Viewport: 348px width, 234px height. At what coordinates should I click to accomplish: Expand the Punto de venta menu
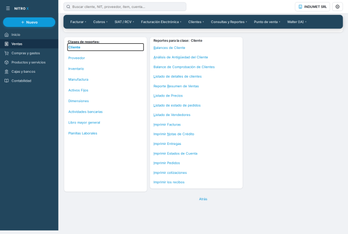pyautogui.click(x=267, y=22)
